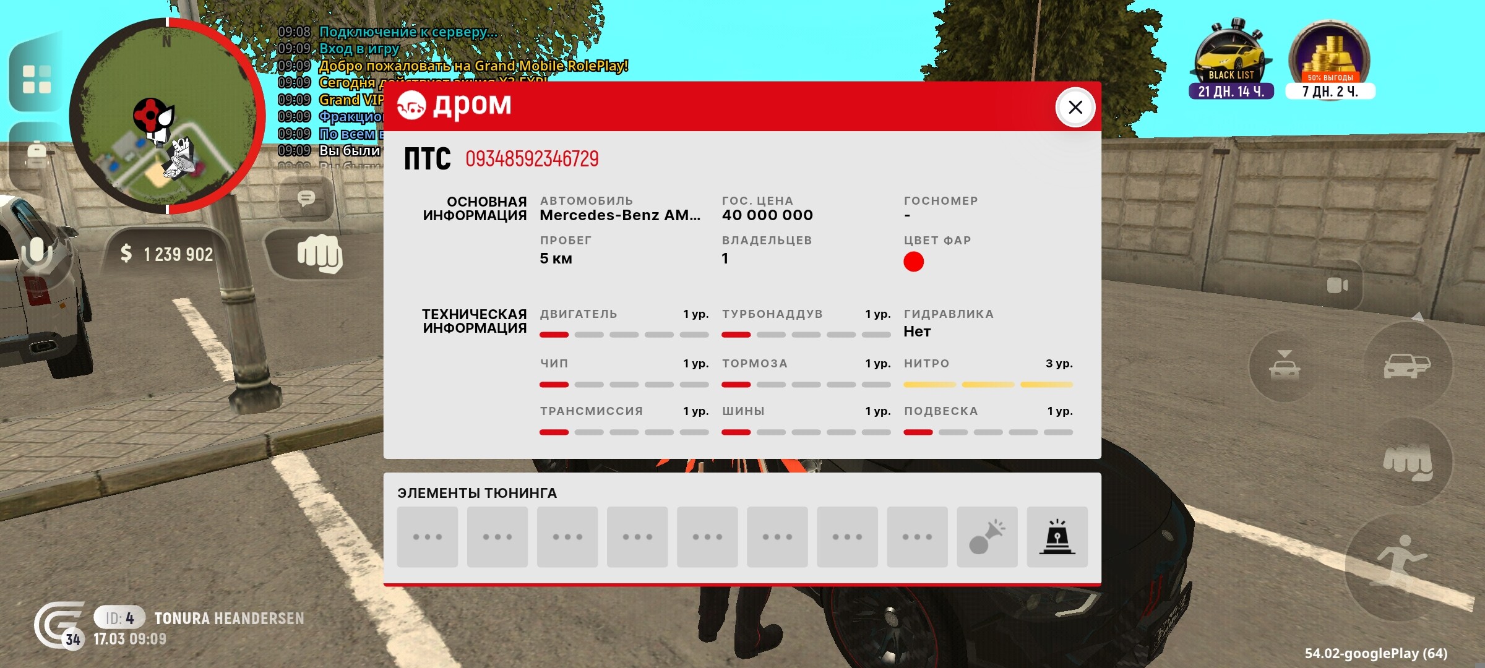The width and height of the screenshot is (1485, 668).
Task: Open the chat speech bubble button
Action: [x=306, y=199]
